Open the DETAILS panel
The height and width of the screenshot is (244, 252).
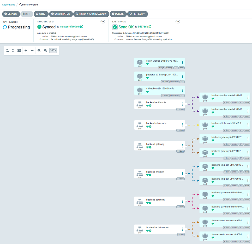(x=11, y=14)
